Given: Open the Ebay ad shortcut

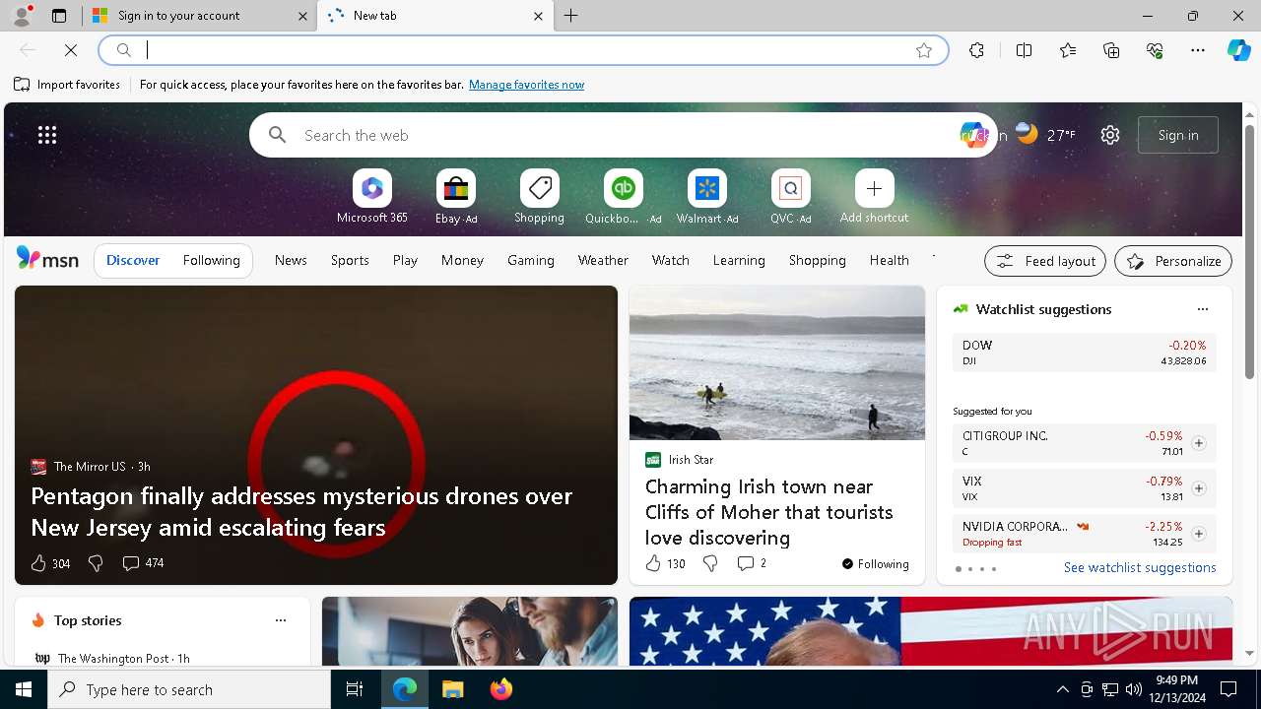Looking at the screenshot, I should [x=455, y=196].
